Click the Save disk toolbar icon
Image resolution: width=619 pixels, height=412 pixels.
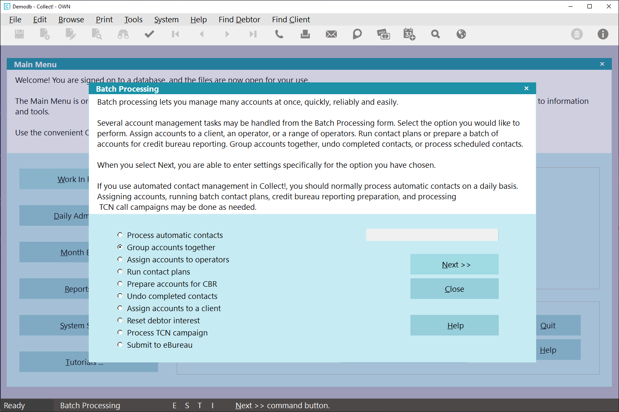click(19, 34)
